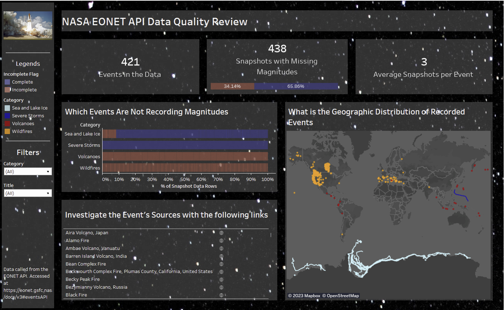The image size is (504, 310).
Task: Click the space shuttle launch image
Action: click(28, 25)
